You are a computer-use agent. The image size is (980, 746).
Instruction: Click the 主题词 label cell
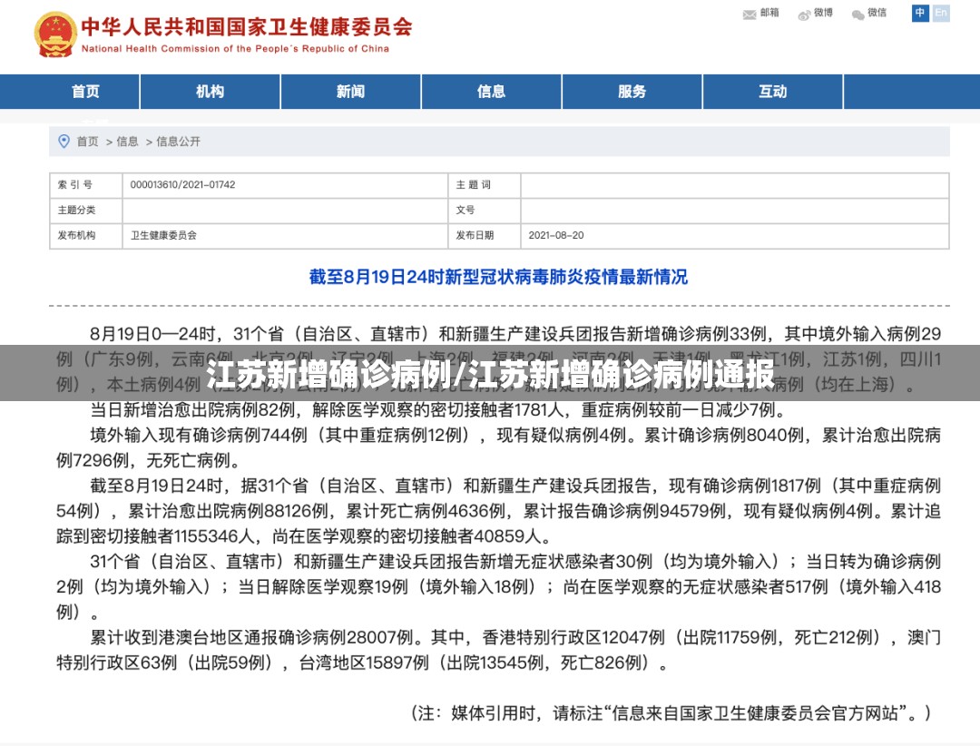pos(485,185)
